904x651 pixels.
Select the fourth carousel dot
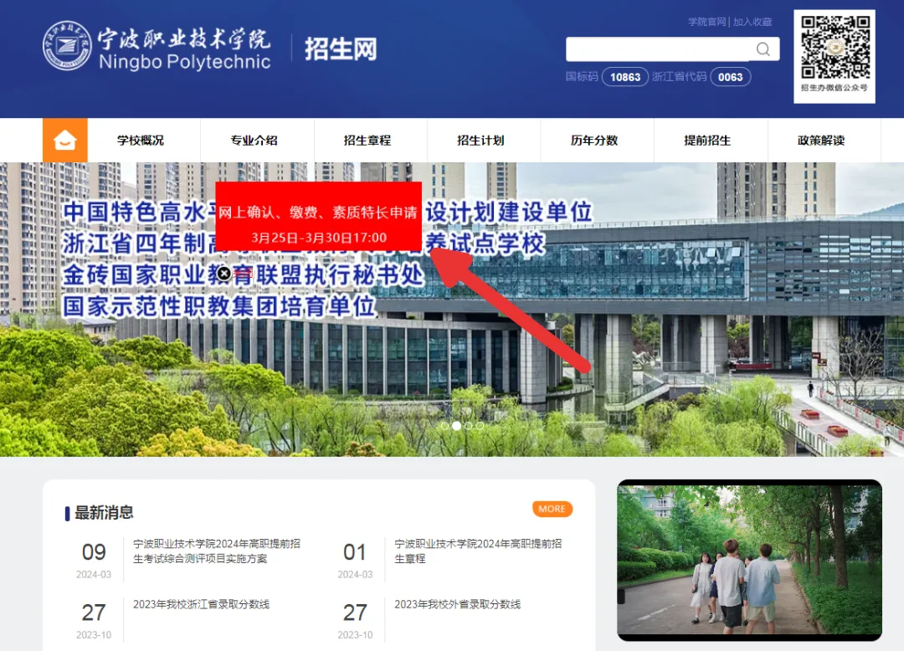point(480,426)
